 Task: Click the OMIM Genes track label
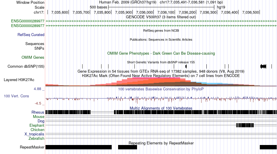coord(33,57)
